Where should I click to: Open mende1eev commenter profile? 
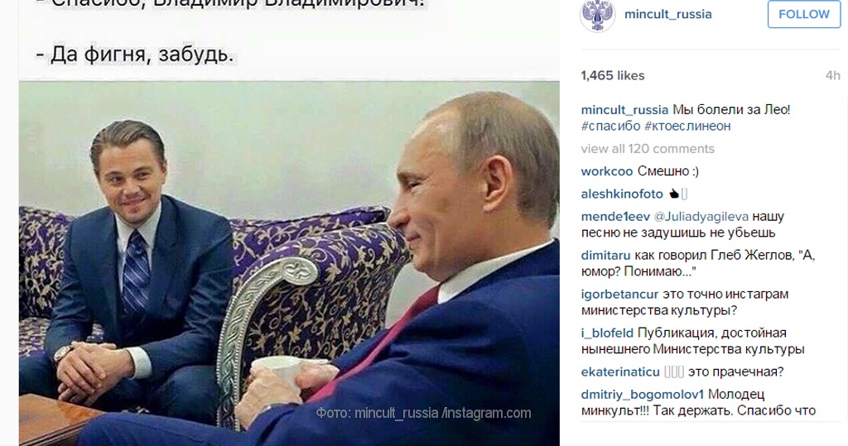coord(615,217)
